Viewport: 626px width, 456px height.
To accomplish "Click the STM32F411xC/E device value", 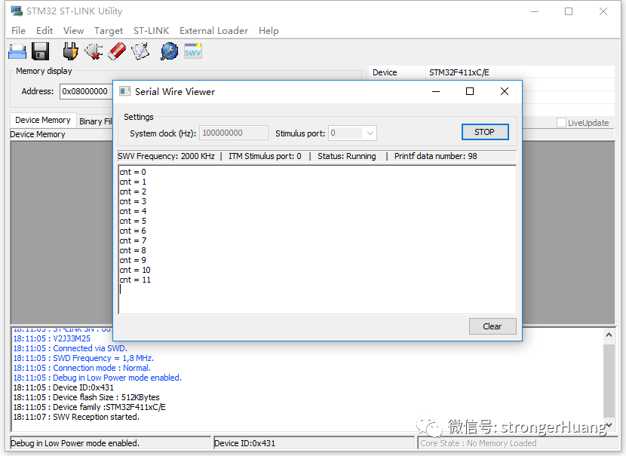I will click(x=459, y=72).
